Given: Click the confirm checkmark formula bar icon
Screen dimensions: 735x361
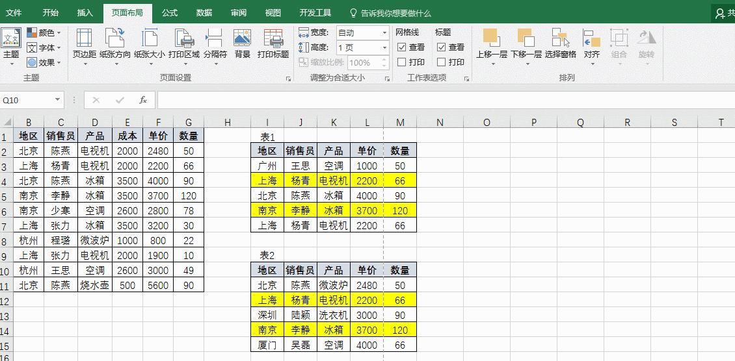Looking at the screenshot, I should pyautogui.click(x=120, y=100).
